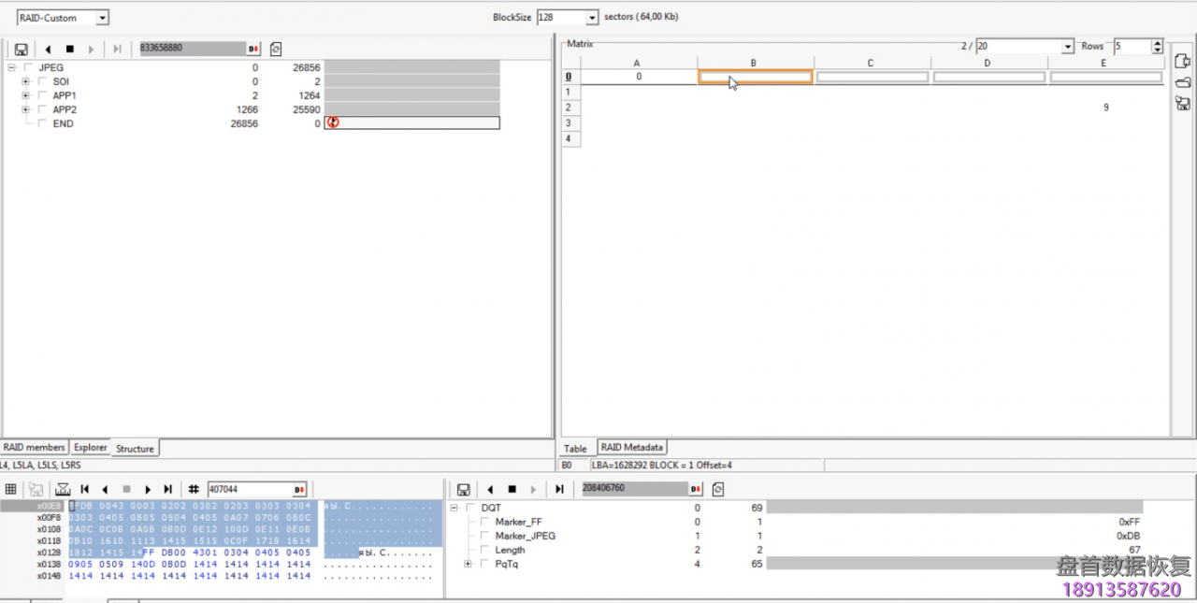This screenshot has width=1197, height=603.
Task: Click the refresh icon beside the 833658880 field
Action: click(275, 49)
